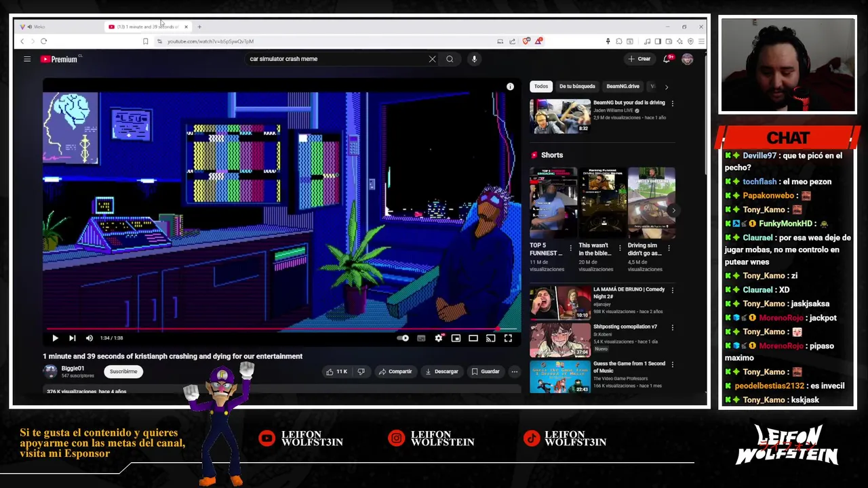Click the Crear create button
Image resolution: width=868 pixels, height=488 pixels.
pyautogui.click(x=639, y=59)
